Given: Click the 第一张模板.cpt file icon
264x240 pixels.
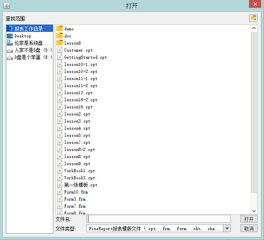Looking at the screenshot, I should click(60, 185).
